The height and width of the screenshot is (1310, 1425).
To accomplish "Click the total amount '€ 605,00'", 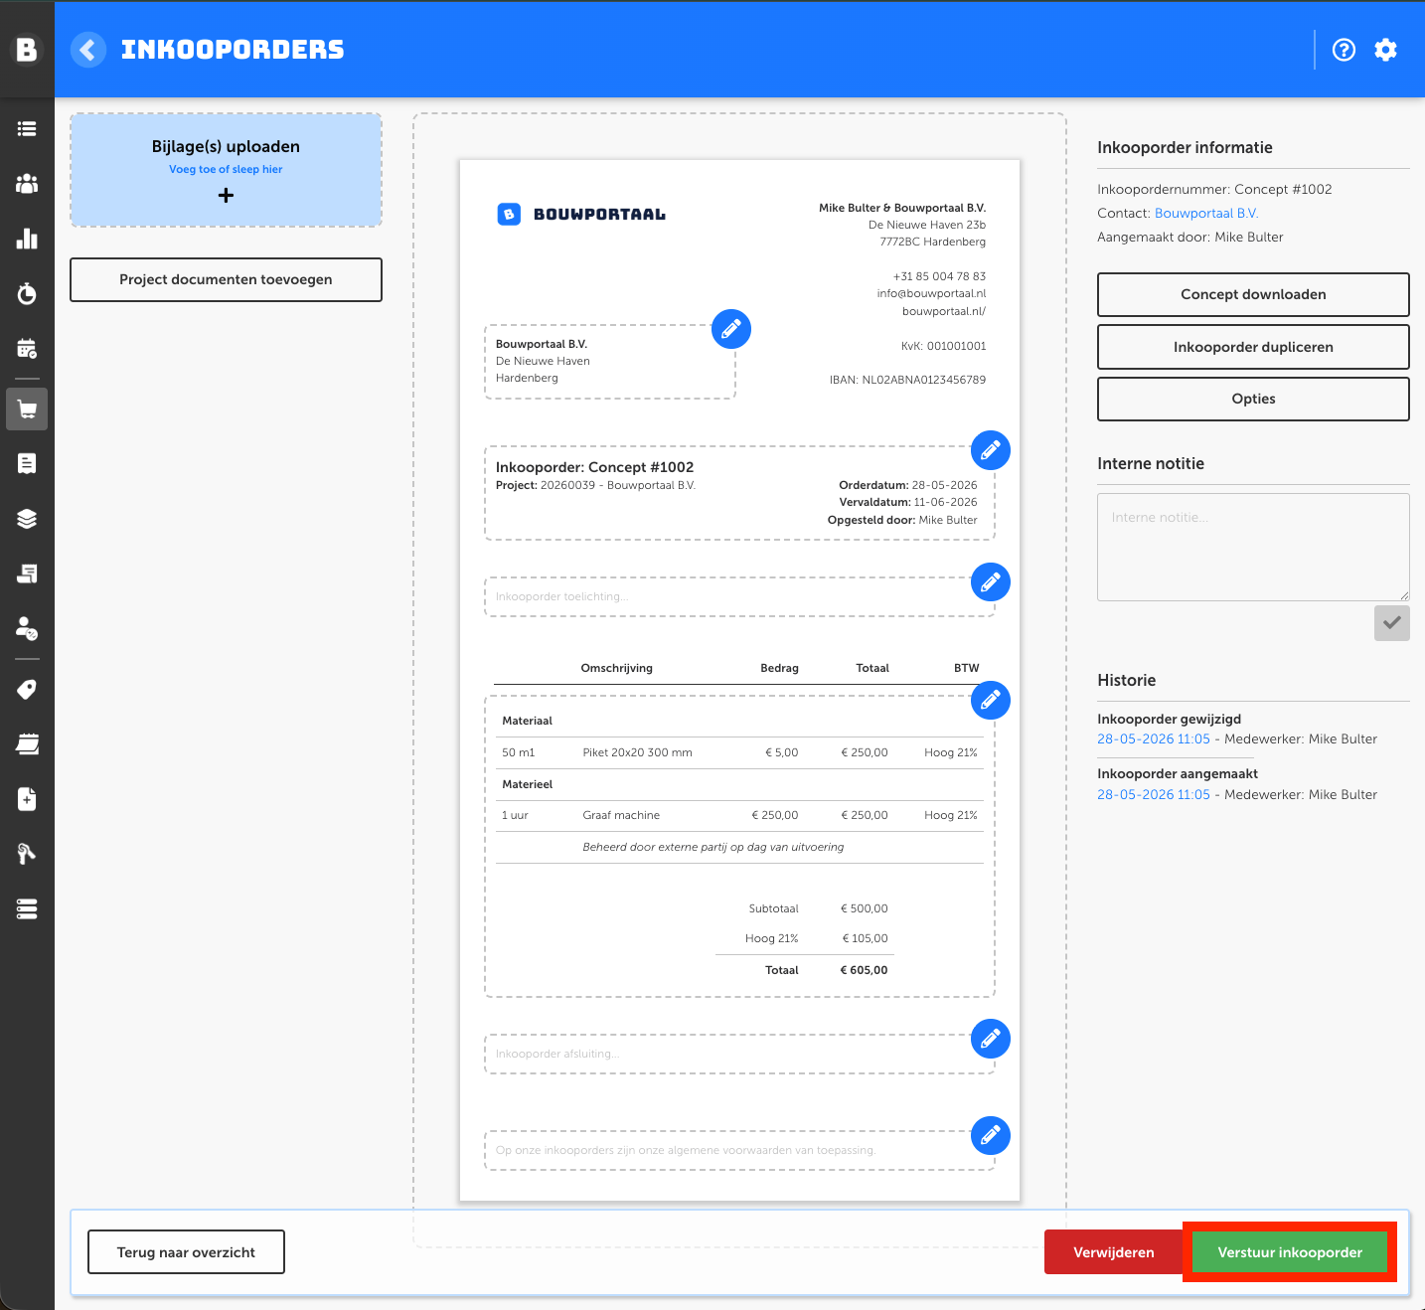I will pyautogui.click(x=864, y=970).
